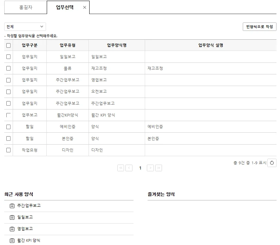Click the 빈양식으로 작성 button
The image size is (280, 245).
(259, 27)
